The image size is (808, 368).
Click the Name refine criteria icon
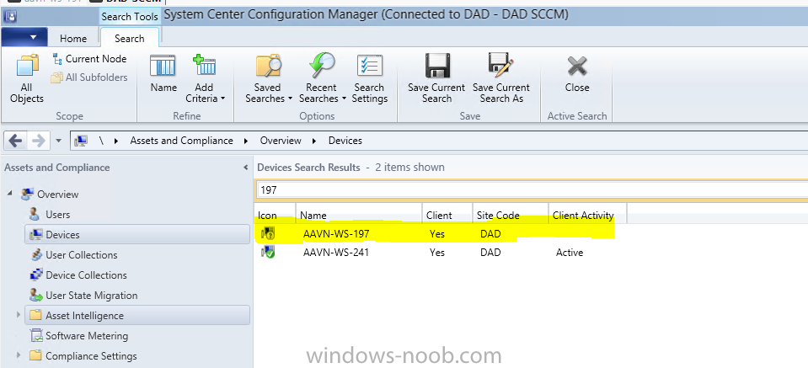coord(163,74)
